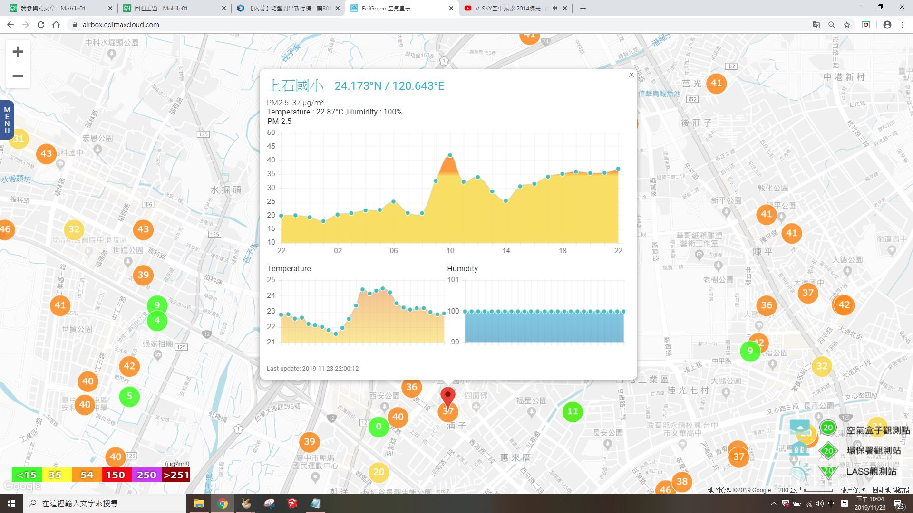
Task: Bookmark this page with star icon
Action: point(846,25)
